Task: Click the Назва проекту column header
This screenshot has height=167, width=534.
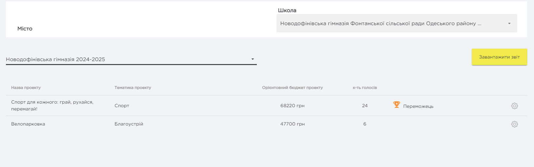Action: coord(26,88)
